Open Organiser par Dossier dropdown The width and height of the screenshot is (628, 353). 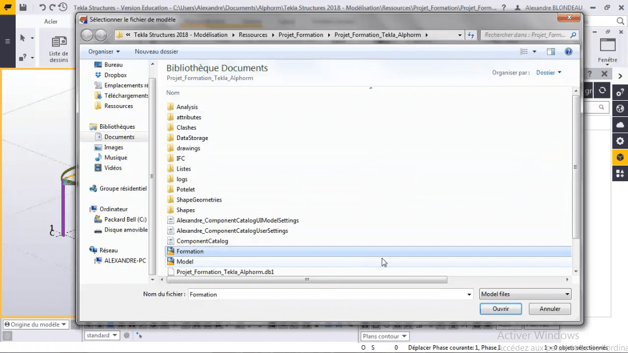point(549,73)
